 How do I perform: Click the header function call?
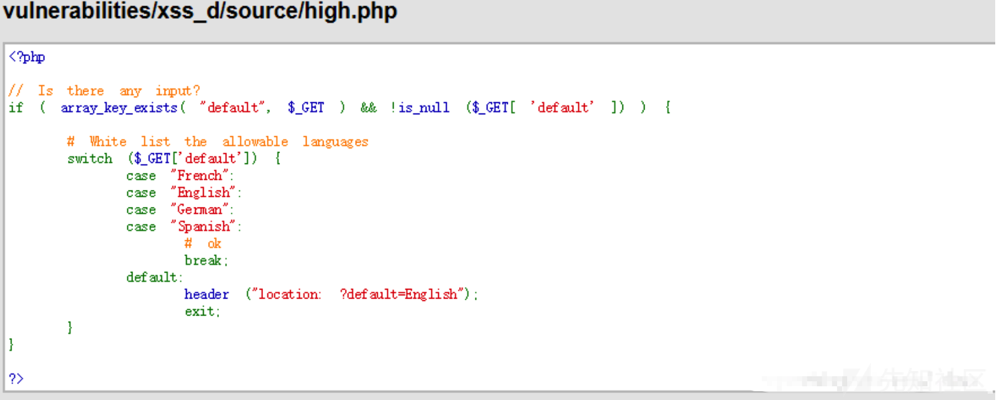[x=206, y=294]
